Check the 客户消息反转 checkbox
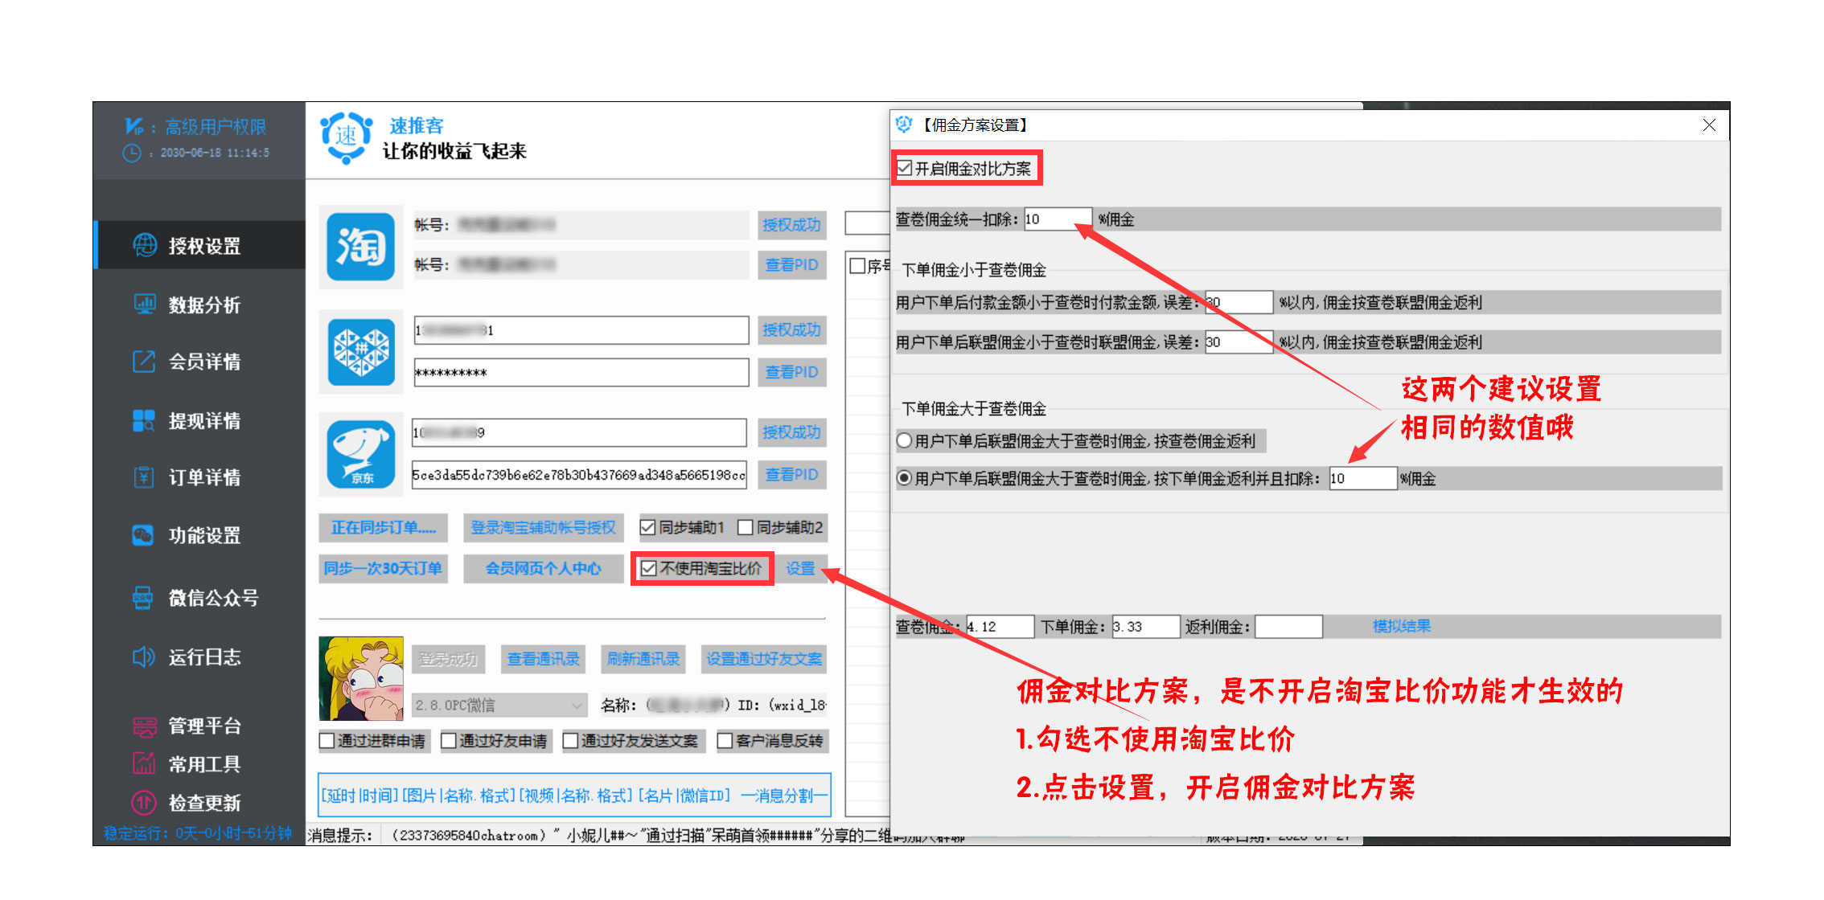This screenshot has width=1824, height=900. (x=725, y=741)
